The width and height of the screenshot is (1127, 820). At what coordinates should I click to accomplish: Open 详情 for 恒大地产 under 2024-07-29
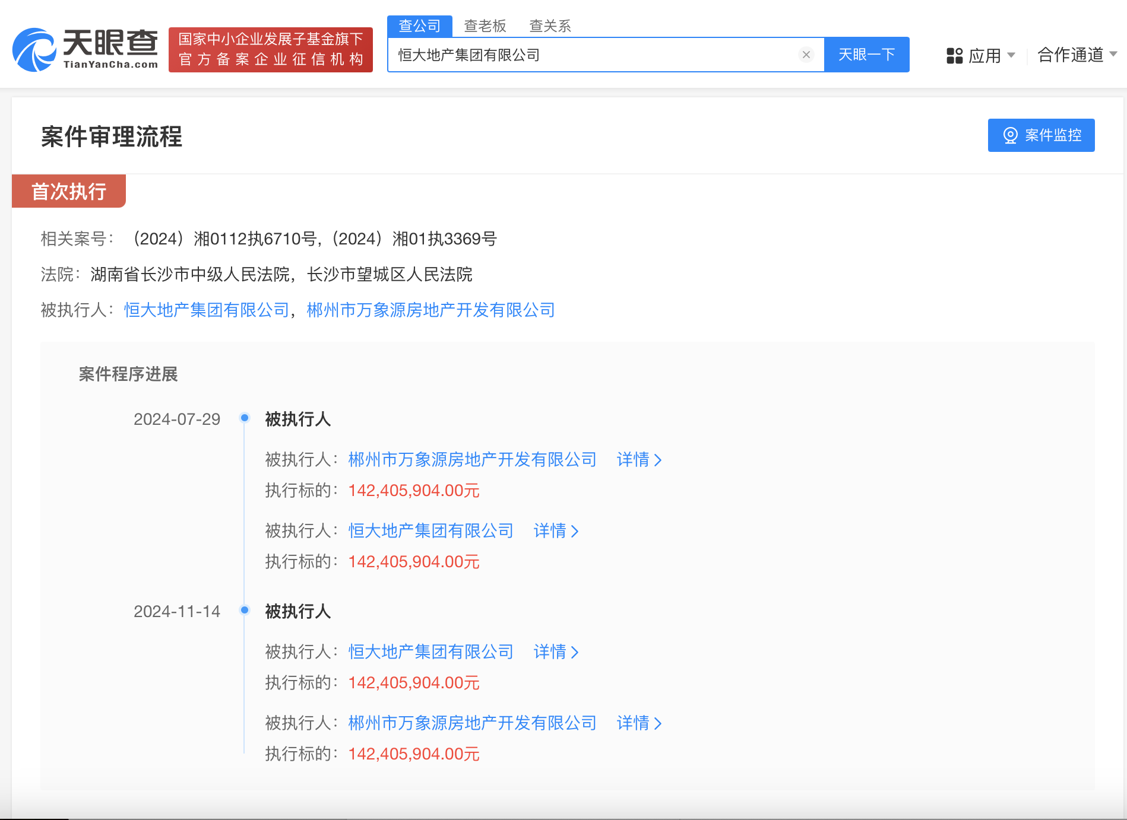point(556,531)
